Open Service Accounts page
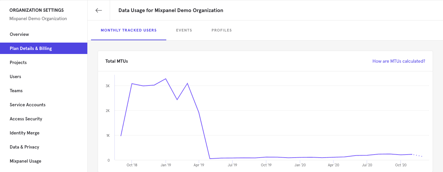Screen dimensions: 443x172 coord(27,105)
